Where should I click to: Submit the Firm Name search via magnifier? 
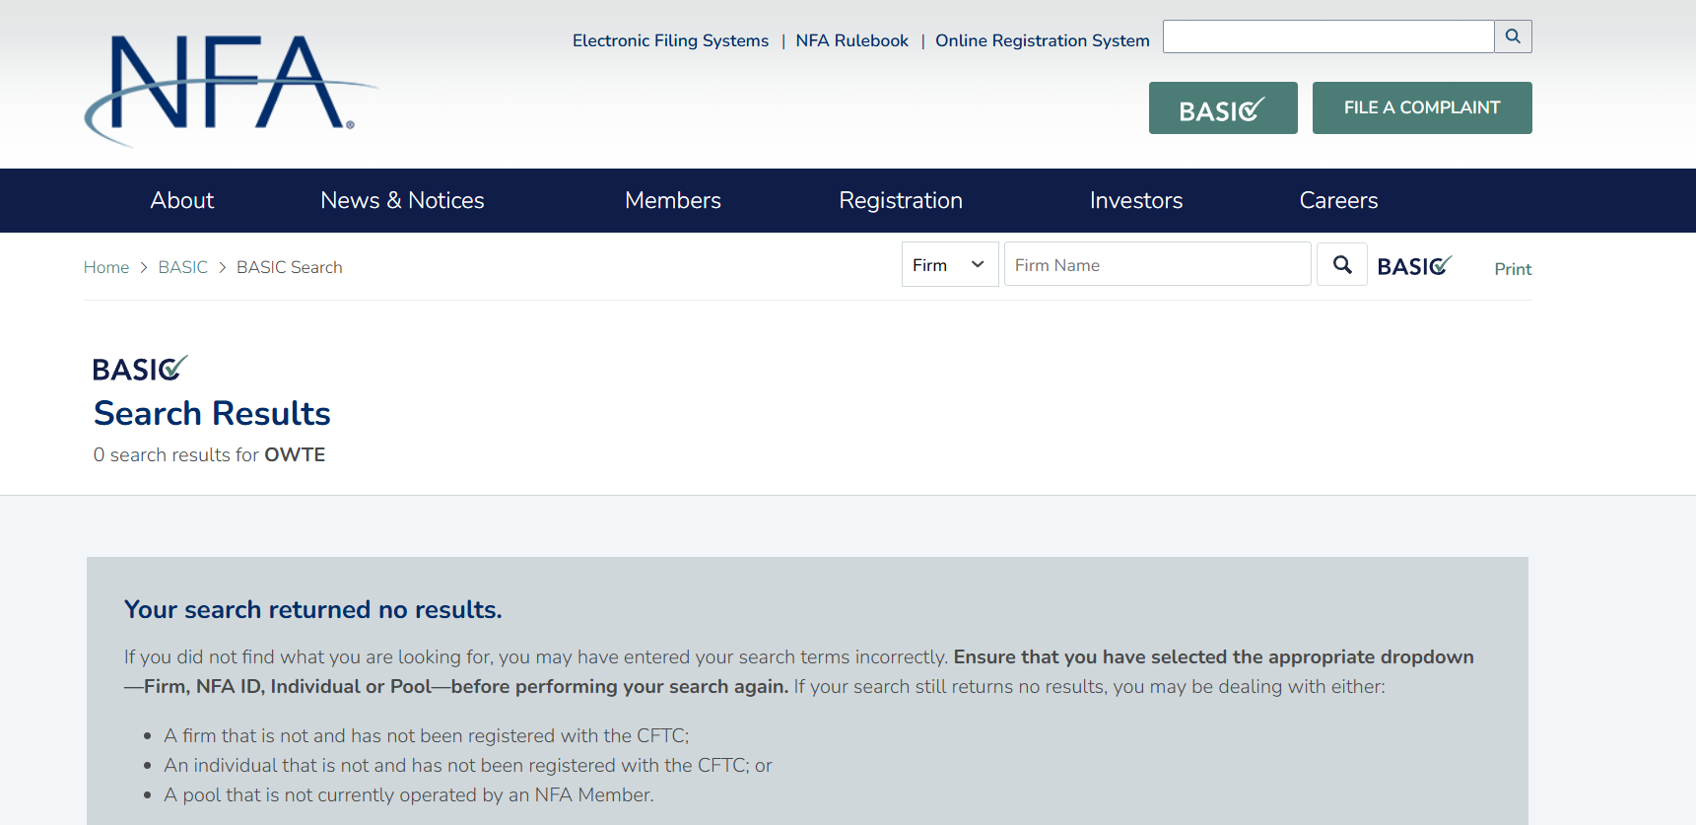click(1342, 264)
